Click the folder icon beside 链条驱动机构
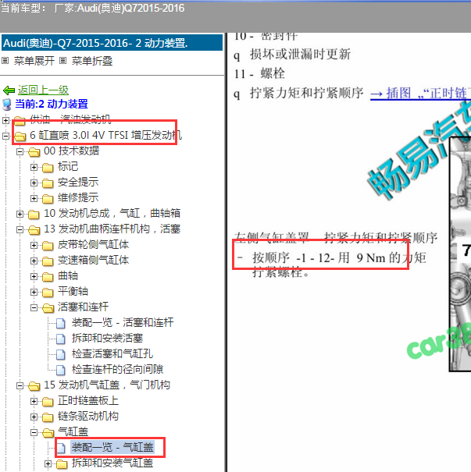 48,417
